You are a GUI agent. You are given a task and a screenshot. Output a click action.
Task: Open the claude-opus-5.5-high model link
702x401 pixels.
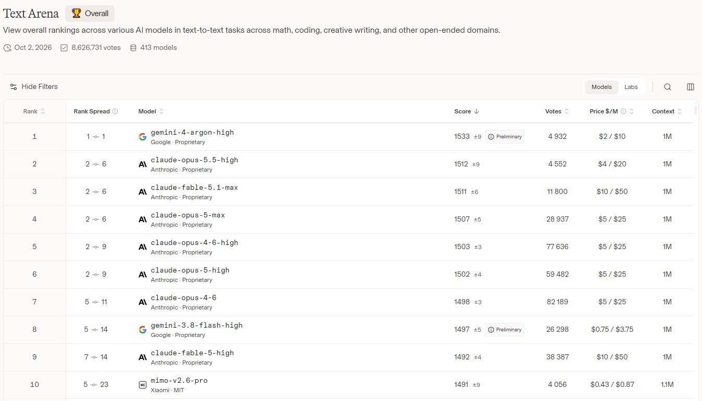[194, 160]
